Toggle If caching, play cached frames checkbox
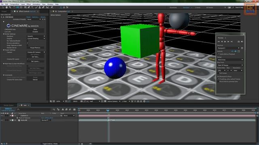Viewport: 259px width, 145px height. (218, 79)
